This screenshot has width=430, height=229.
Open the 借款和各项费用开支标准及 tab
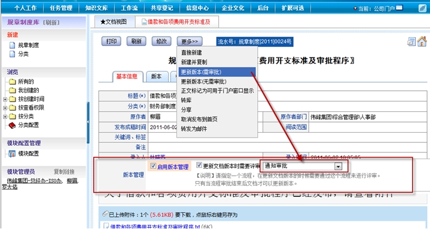(x=176, y=22)
